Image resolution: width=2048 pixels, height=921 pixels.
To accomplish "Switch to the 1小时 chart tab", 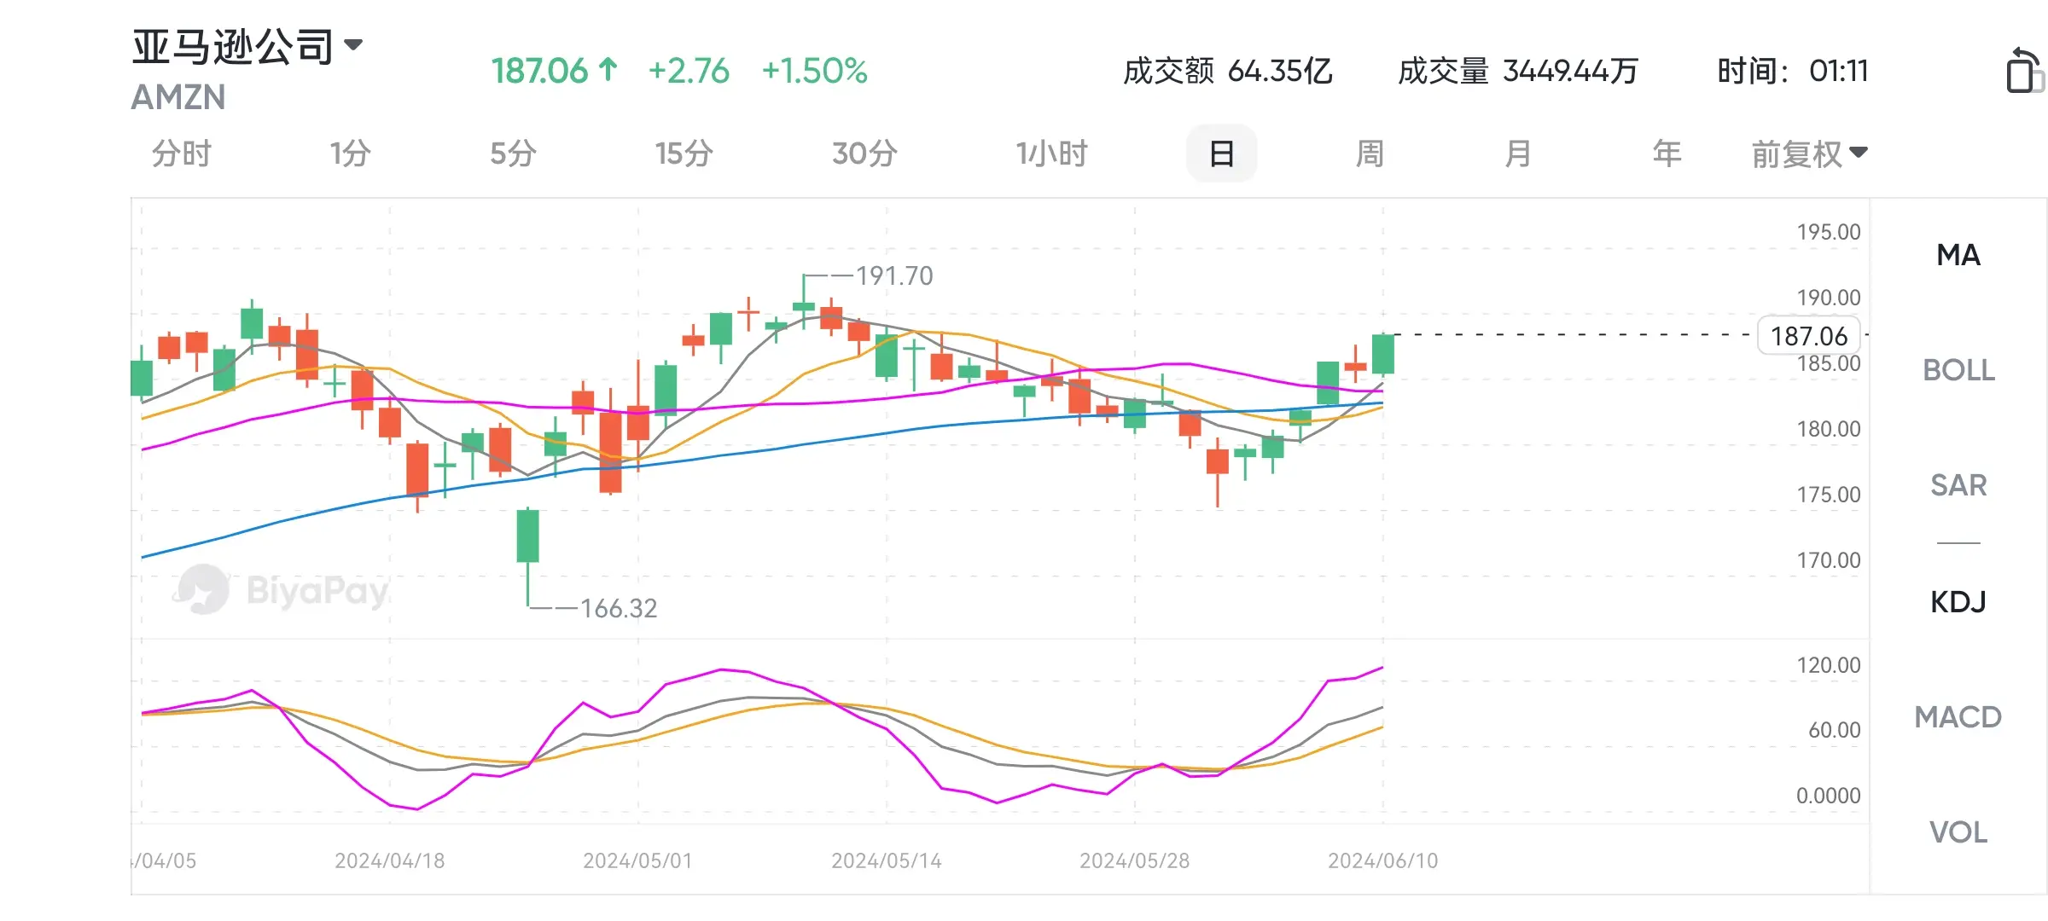I will pos(1051,154).
